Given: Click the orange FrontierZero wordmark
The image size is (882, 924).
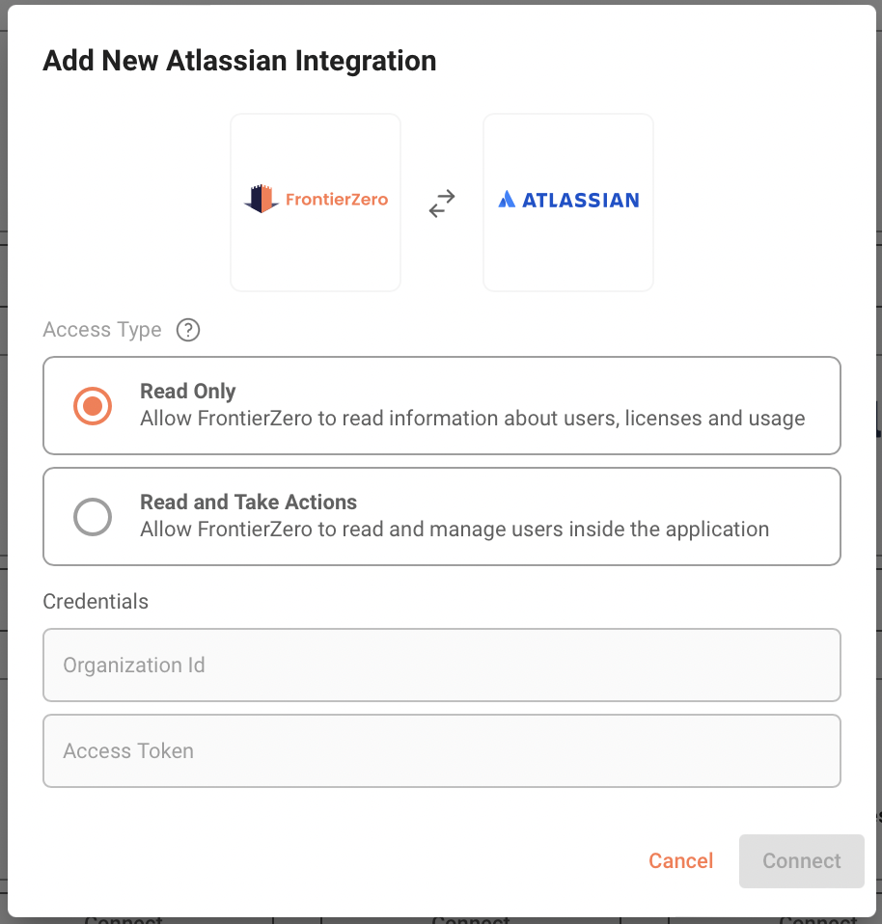Looking at the screenshot, I should click(x=336, y=200).
